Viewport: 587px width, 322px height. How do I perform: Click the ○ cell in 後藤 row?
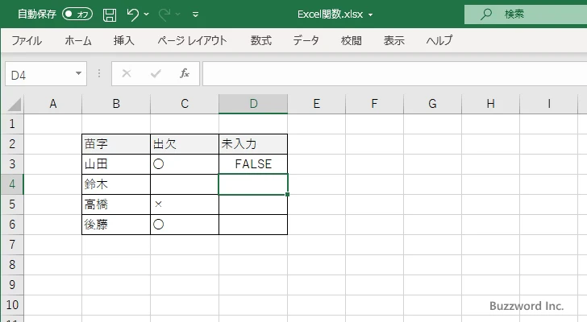(x=185, y=225)
